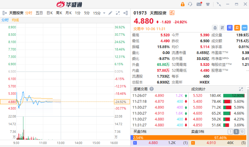Click exchange value HKEX

[205, 82]
